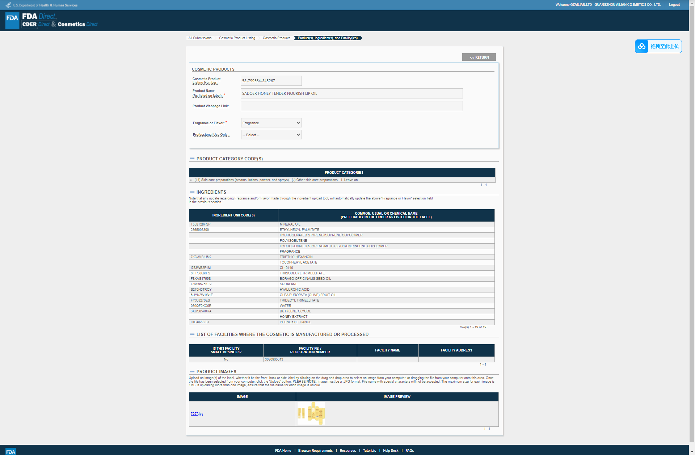Open the 7057.jpg image link
This screenshot has height=455, width=695.
tap(197, 414)
